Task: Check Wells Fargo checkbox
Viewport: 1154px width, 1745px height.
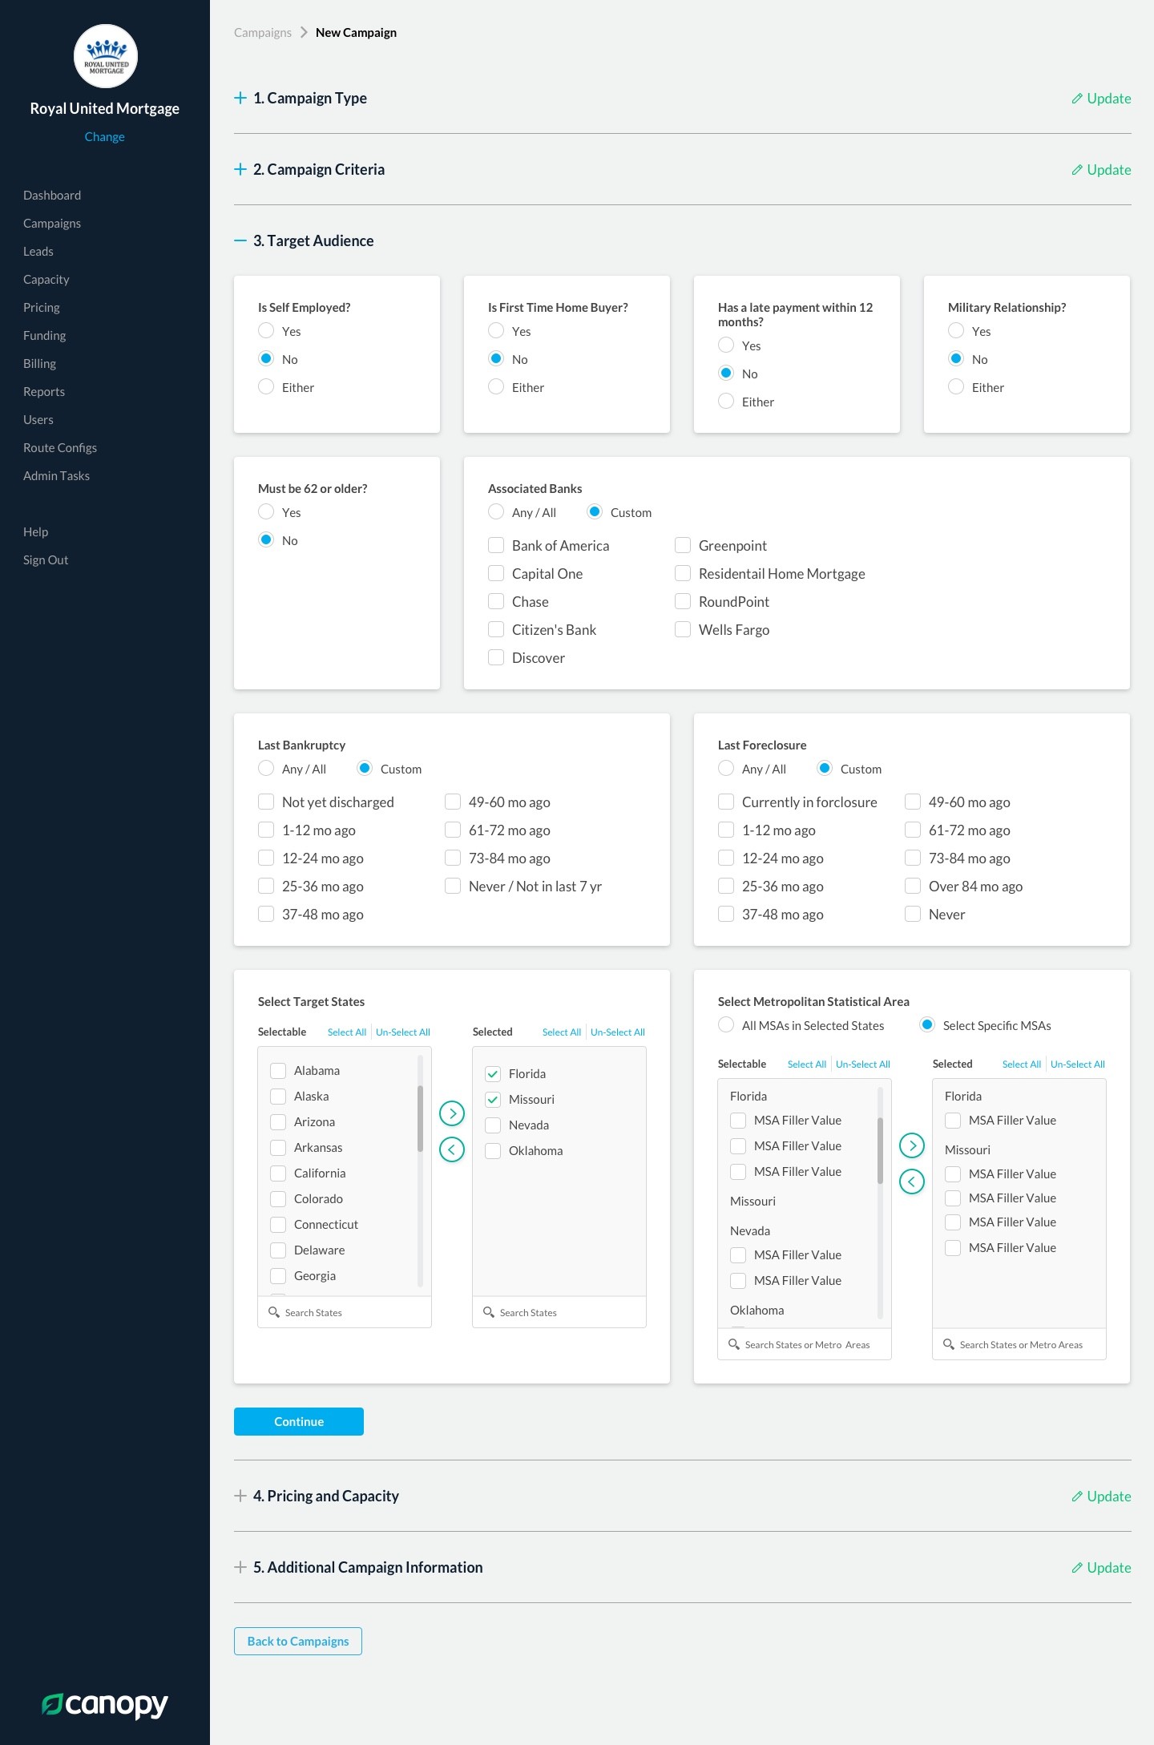Action: [x=683, y=629]
